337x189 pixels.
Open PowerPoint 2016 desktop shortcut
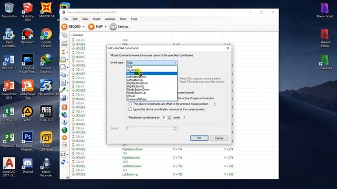(x=9, y=90)
